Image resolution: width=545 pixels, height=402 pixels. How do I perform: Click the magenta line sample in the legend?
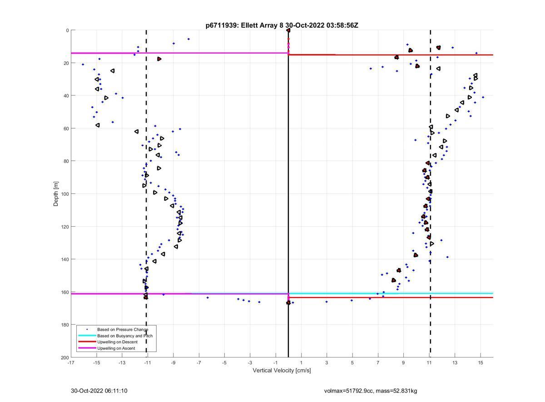(87, 348)
